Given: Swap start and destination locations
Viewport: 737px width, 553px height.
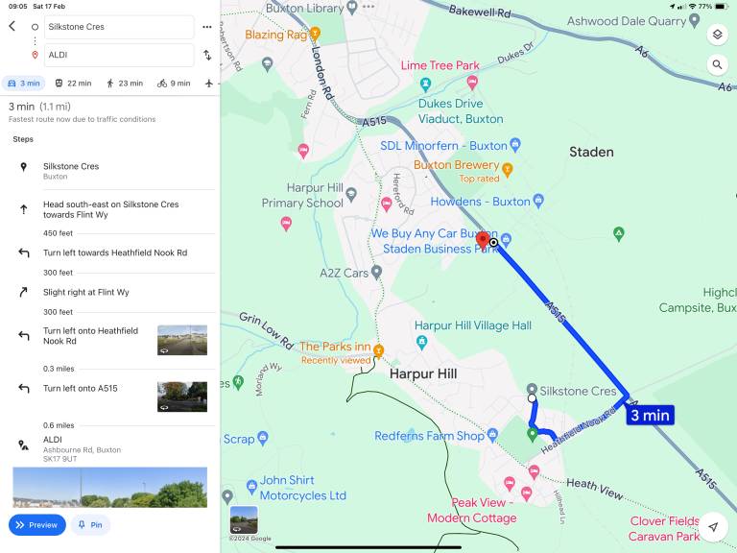Looking at the screenshot, I should (207, 55).
